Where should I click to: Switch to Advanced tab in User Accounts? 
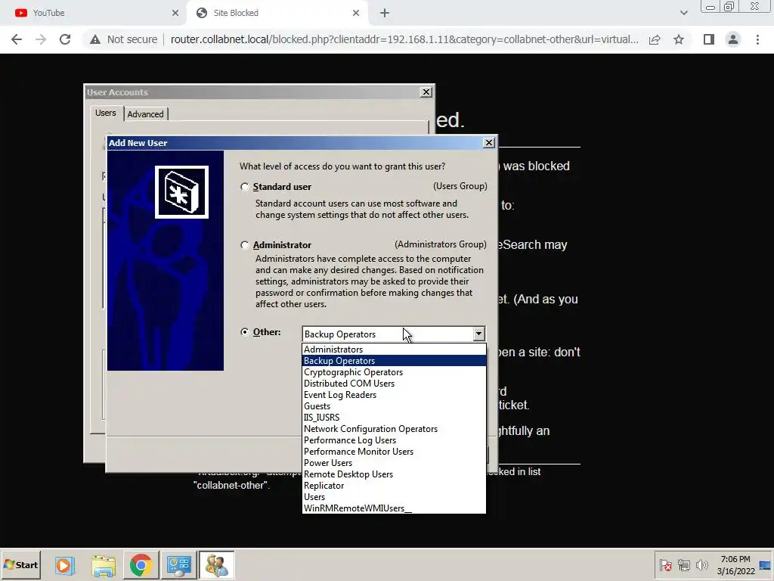145,114
